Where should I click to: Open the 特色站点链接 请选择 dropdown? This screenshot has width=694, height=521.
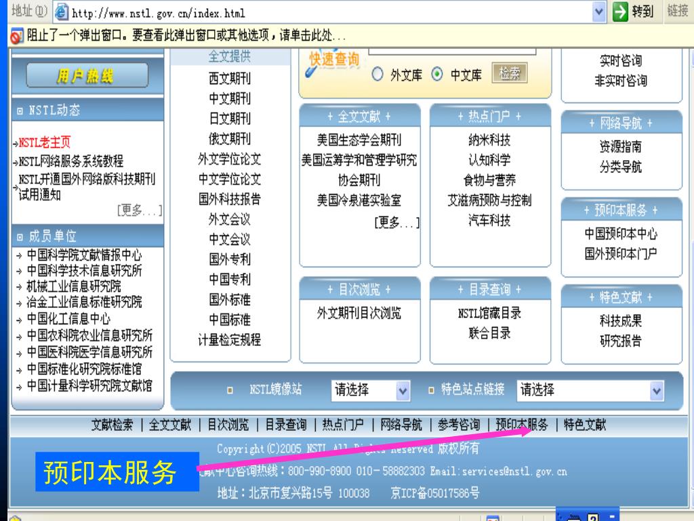tap(590, 390)
